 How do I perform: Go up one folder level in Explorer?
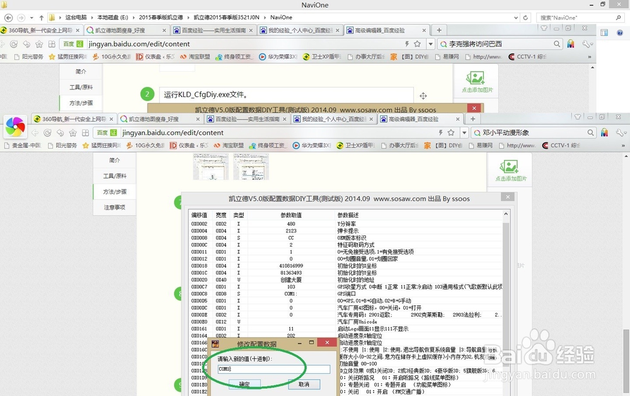pos(42,18)
